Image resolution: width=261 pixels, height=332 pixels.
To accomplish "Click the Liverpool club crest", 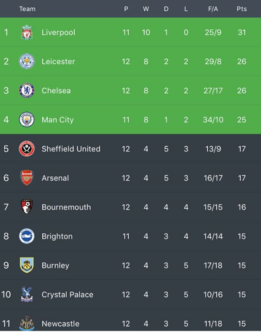I will (x=27, y=32).
